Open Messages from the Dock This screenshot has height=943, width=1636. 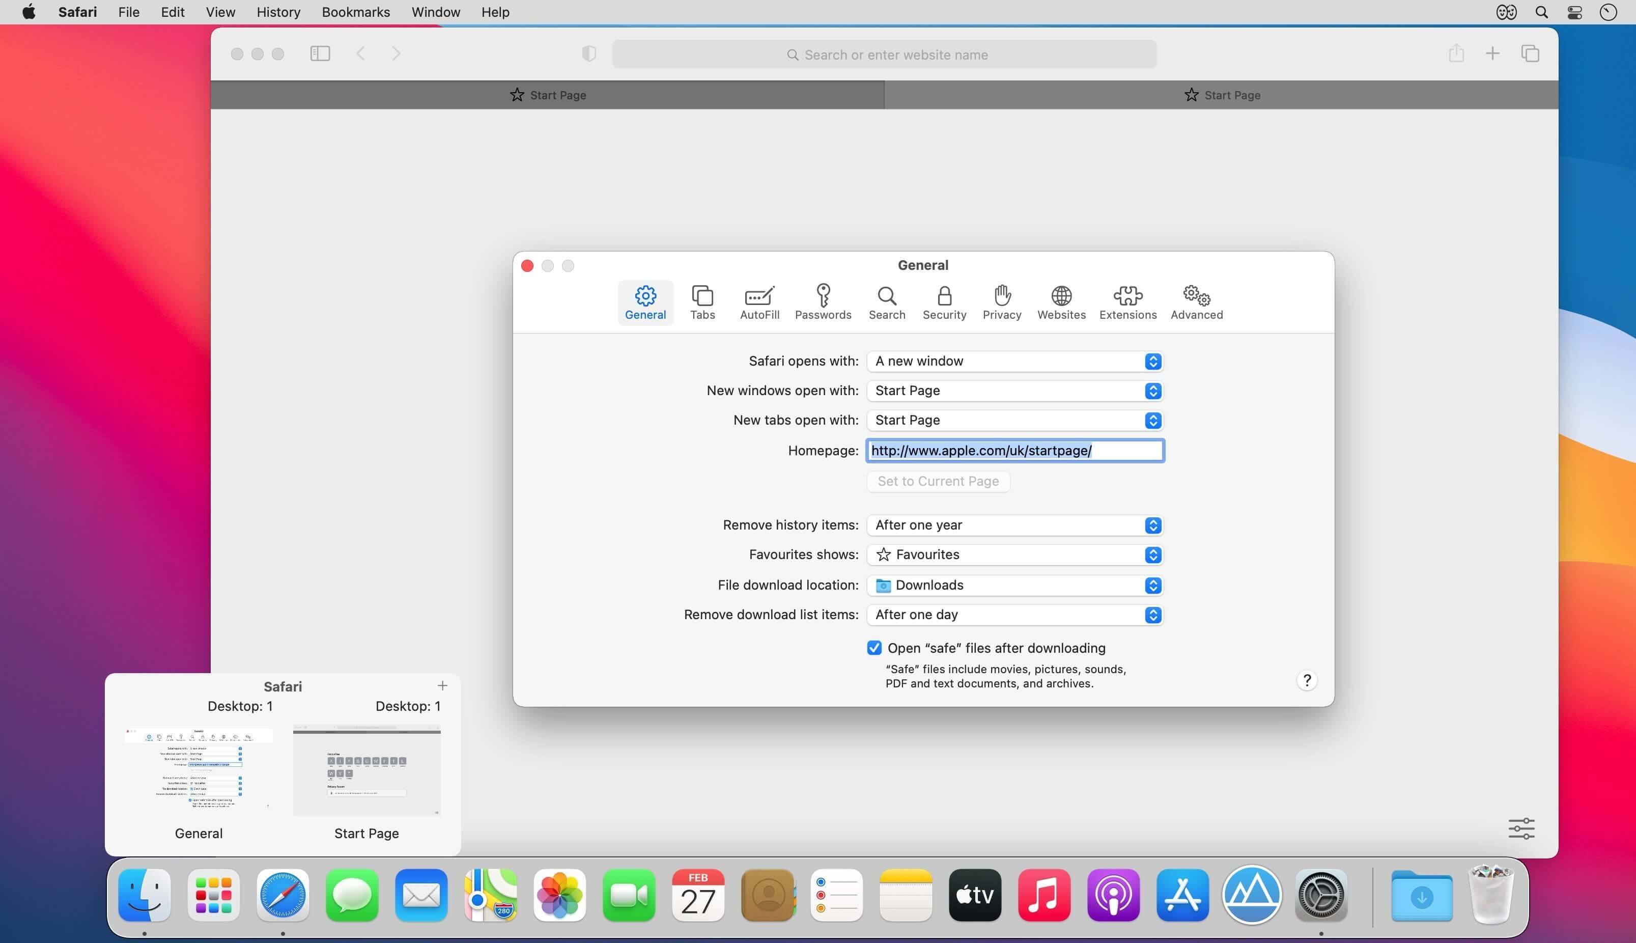pyautogui.click(x=352, y=895)
